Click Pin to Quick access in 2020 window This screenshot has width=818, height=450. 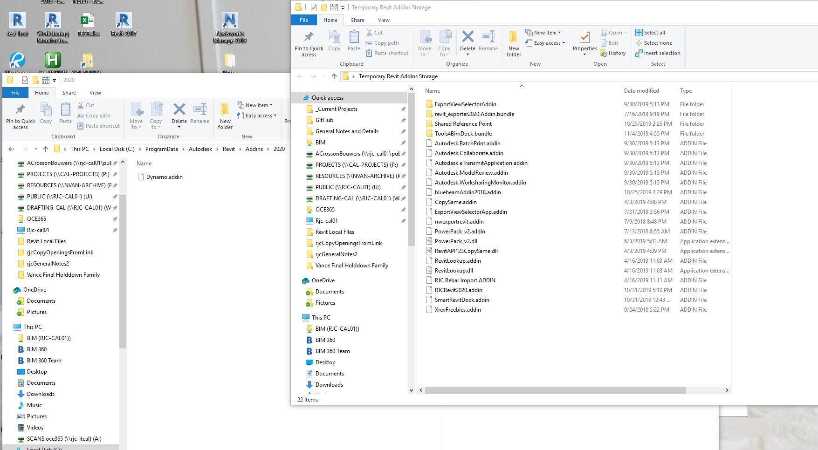20,116
